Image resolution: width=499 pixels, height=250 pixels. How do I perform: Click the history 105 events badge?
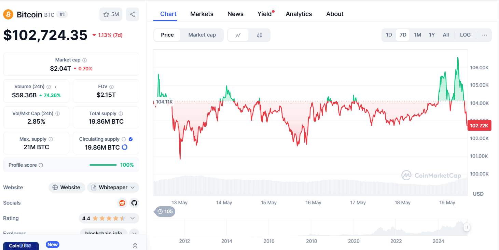point(165,211)
